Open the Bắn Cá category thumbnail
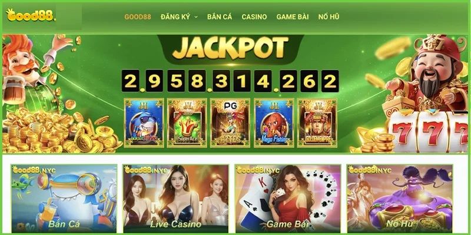The height and width of the screenshot is (235, 471). click(x=64, y=199)
